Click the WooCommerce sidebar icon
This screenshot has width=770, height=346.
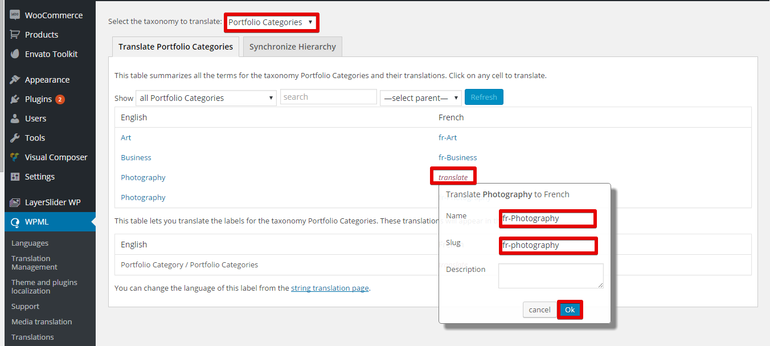click(15, 15)
